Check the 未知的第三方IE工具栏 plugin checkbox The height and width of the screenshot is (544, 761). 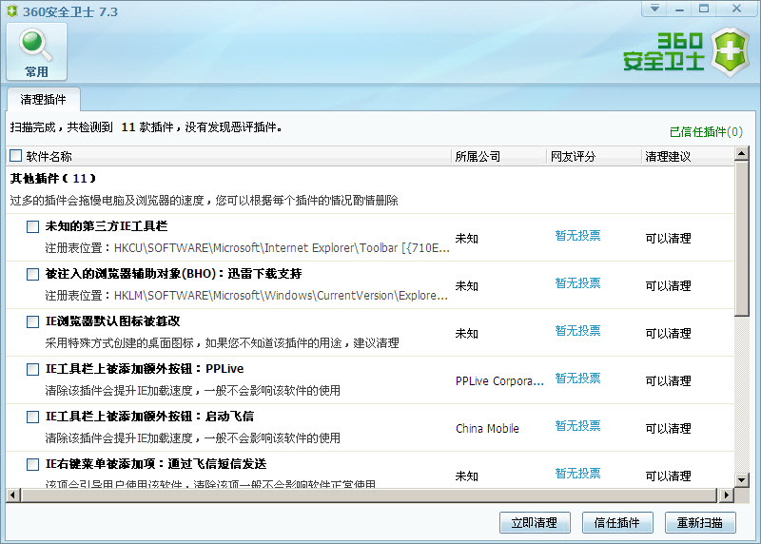[32, 226]
